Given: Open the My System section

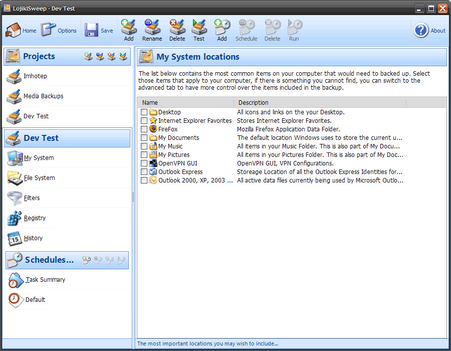Looking at the screenshot, I should [x=67, y=157].
